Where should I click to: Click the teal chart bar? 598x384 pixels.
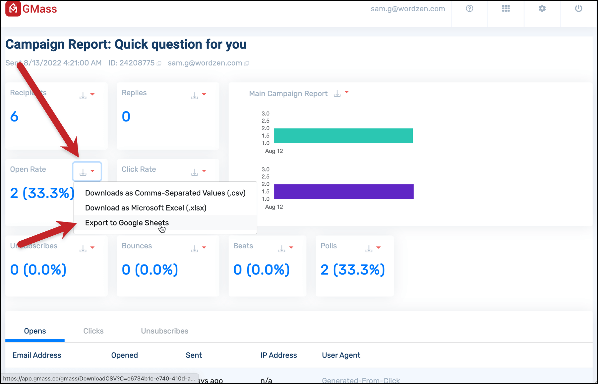coord(343,136)
